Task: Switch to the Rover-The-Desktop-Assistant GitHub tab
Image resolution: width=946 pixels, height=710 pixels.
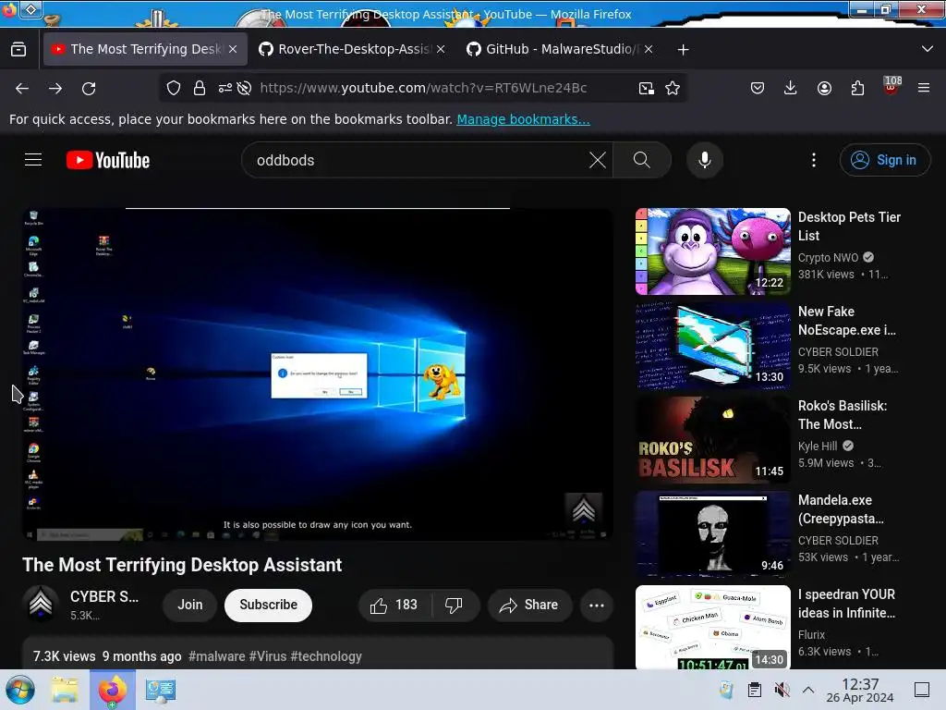Action: click(x=353, y=50)
